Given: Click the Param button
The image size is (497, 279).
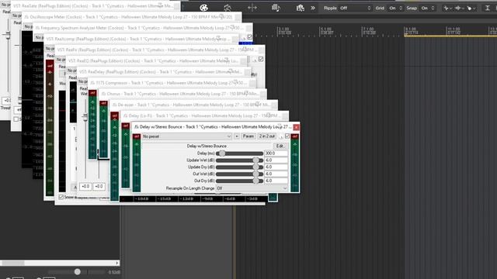Looking at the screenshot, I should click(x=248, y=136).
